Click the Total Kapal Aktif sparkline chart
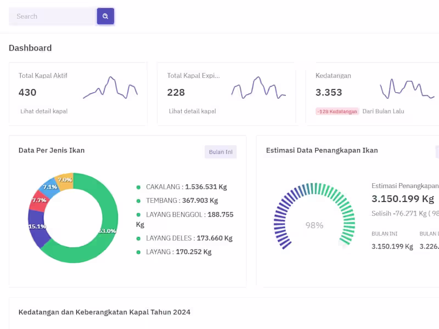439x329 pixels. [x=110, y=88]
